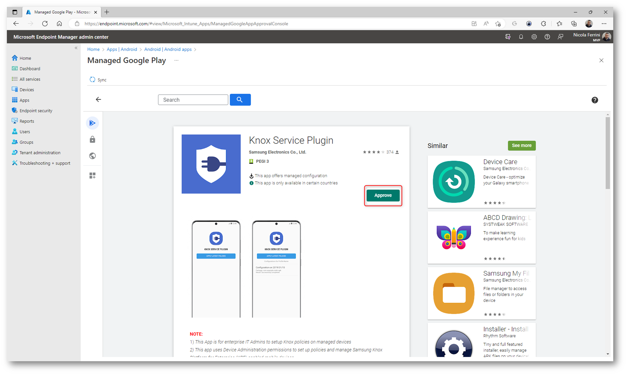
Task: Open the private apps lock icon
Action: click(92, 140)
